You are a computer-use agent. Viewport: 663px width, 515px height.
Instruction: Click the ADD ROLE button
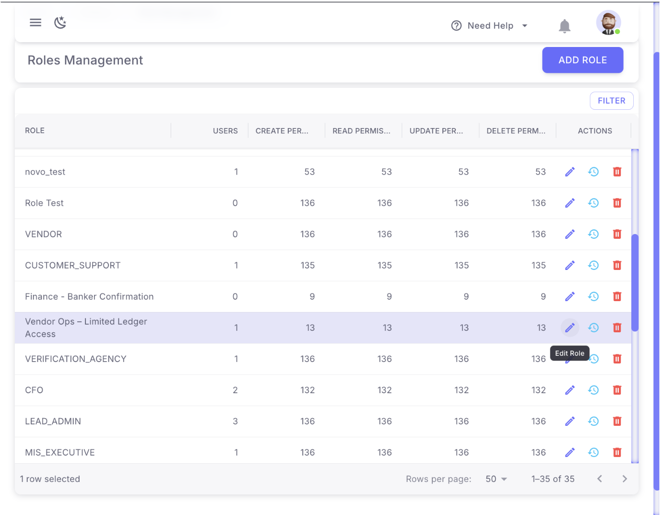coord(582,60)
